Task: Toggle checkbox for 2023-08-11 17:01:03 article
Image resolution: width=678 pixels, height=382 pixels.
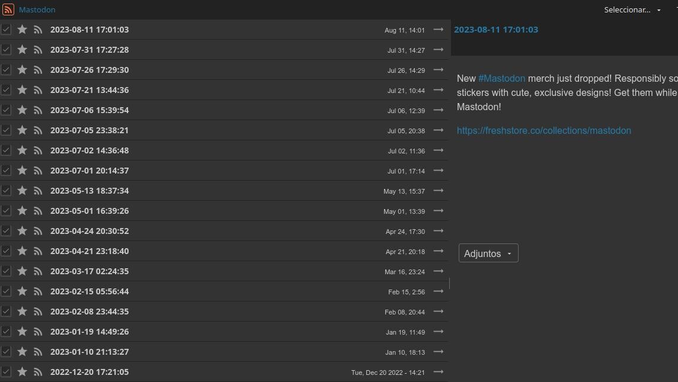Action: [x=6, y=30]
